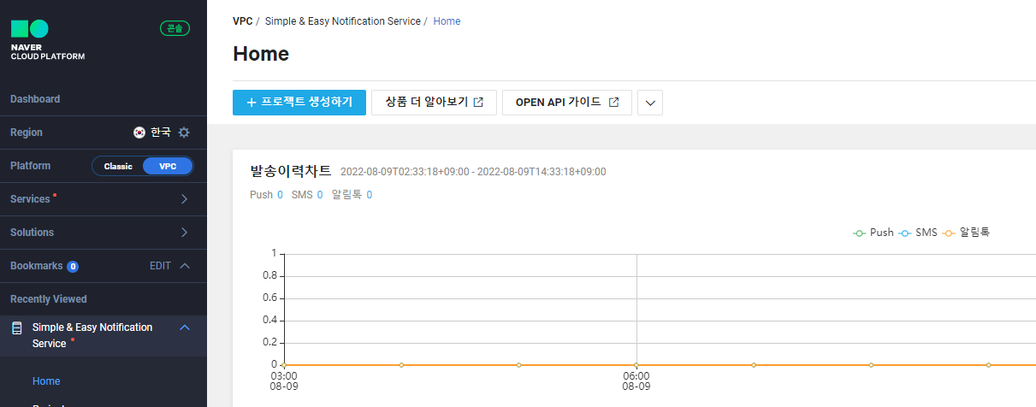Image resolution: width=1036 pixels, height=407 pixels.
Task: Toggle Push series in chart legend
Action: point(873,233)
